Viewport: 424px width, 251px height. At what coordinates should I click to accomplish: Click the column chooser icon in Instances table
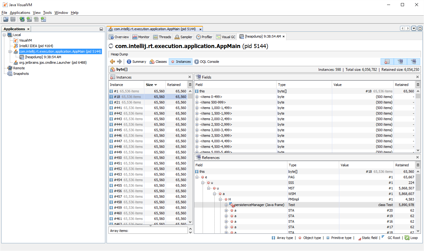pos(190,85)
